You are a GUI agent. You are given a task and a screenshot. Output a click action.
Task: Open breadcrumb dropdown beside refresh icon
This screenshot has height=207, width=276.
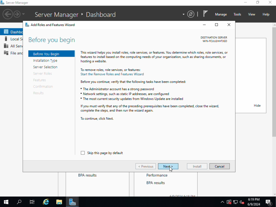pyautogui.click(x=183, y=14)
